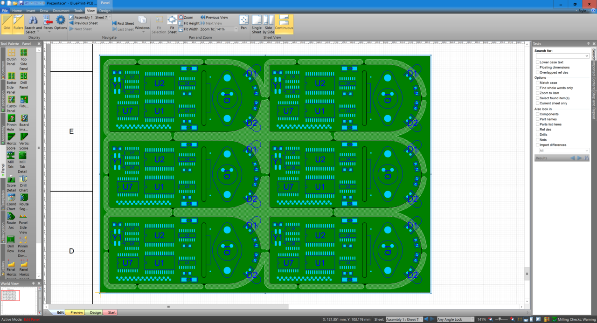
Task: Select the Drill Panel tool
Action: tap(23, 81)
